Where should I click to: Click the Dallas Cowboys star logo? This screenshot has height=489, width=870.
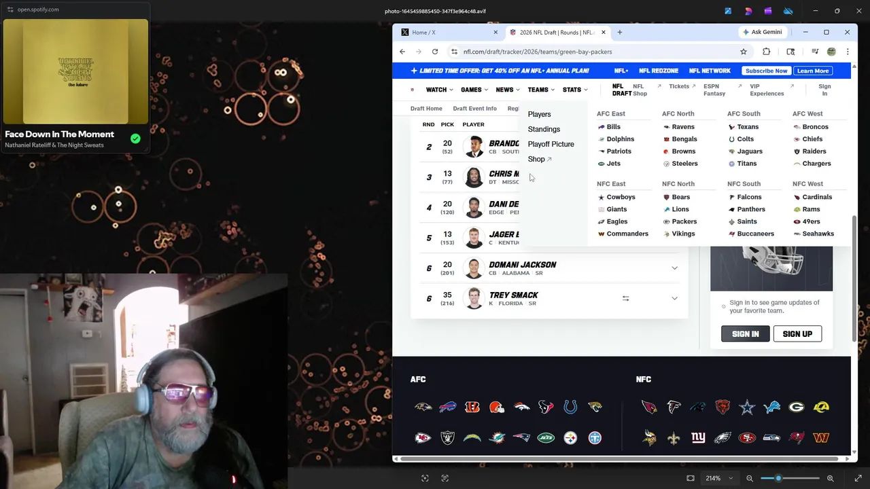747,407
